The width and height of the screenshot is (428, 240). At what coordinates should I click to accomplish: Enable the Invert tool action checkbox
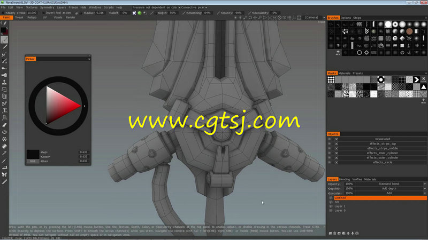point(43,13)
